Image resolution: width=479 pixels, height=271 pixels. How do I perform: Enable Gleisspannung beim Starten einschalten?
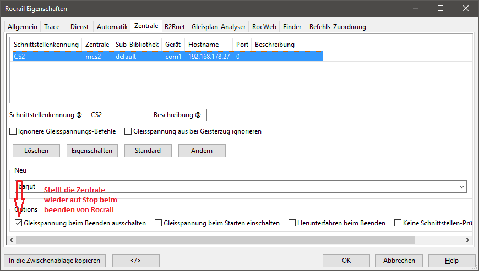coord(159,223)
